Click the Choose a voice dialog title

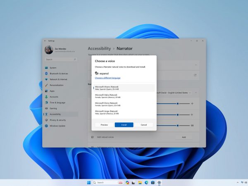tap(105, 61)
